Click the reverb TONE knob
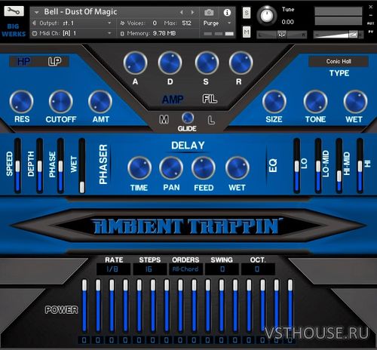The width and height of the screenshot is (377, 350). [315, 102]
